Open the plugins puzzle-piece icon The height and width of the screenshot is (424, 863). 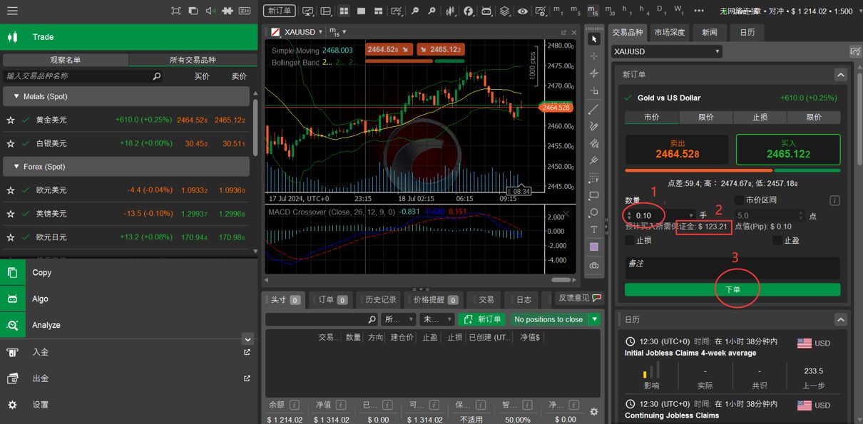(228, 11)
